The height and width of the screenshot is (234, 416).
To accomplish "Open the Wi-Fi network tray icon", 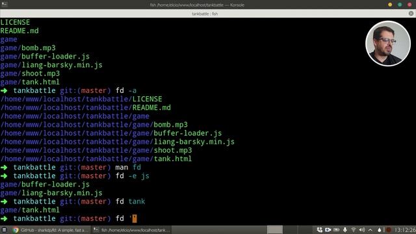I will pos(354,229).
